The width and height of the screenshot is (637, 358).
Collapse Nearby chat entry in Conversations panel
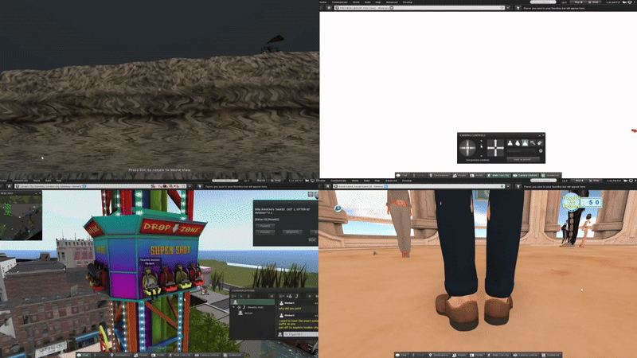236,306
